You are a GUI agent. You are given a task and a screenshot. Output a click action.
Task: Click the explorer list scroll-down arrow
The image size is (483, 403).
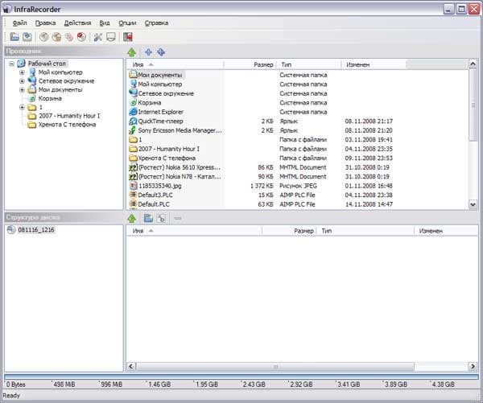[x=473, y=204]
